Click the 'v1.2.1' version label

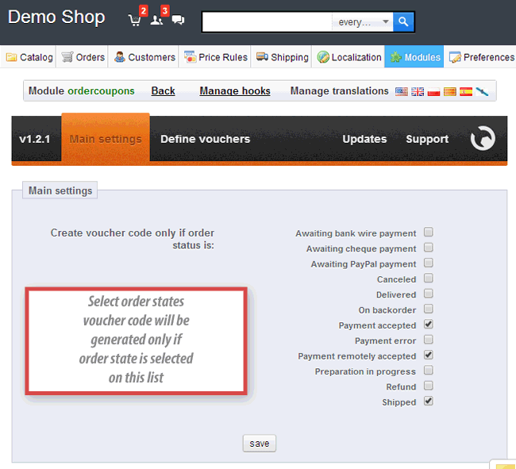point(35,139)
